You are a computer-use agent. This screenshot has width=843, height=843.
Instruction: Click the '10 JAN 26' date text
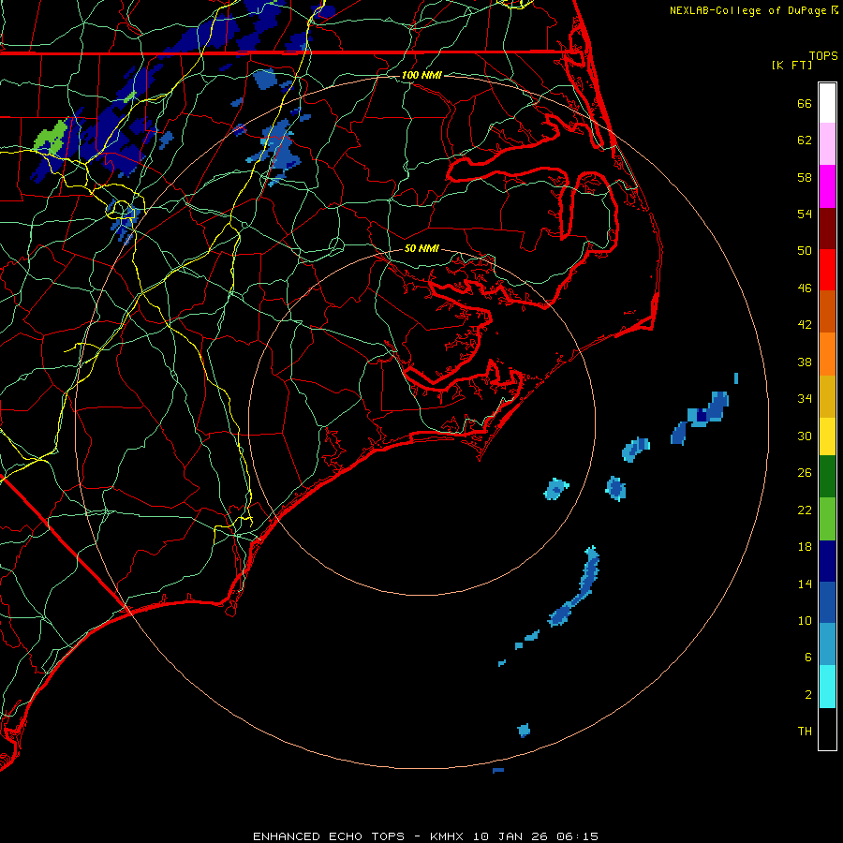click(x=512, y=836)
